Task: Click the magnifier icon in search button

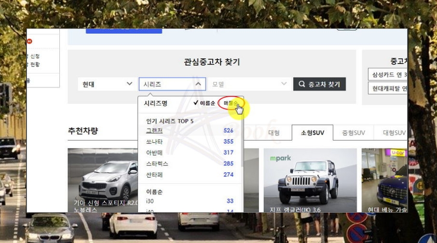Action: (x=302, y=84)
